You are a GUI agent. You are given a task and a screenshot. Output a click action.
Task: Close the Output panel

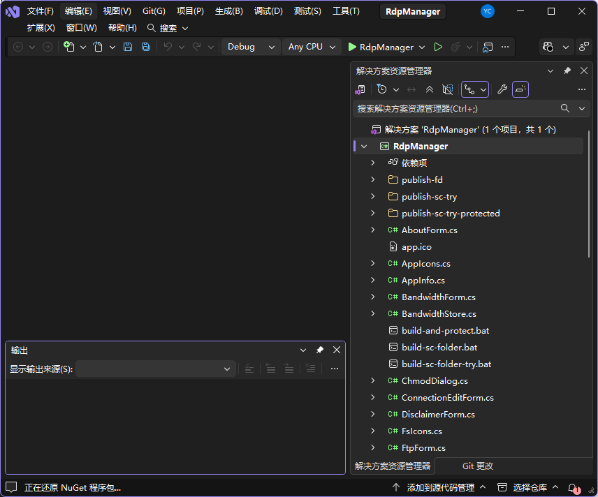337,350
